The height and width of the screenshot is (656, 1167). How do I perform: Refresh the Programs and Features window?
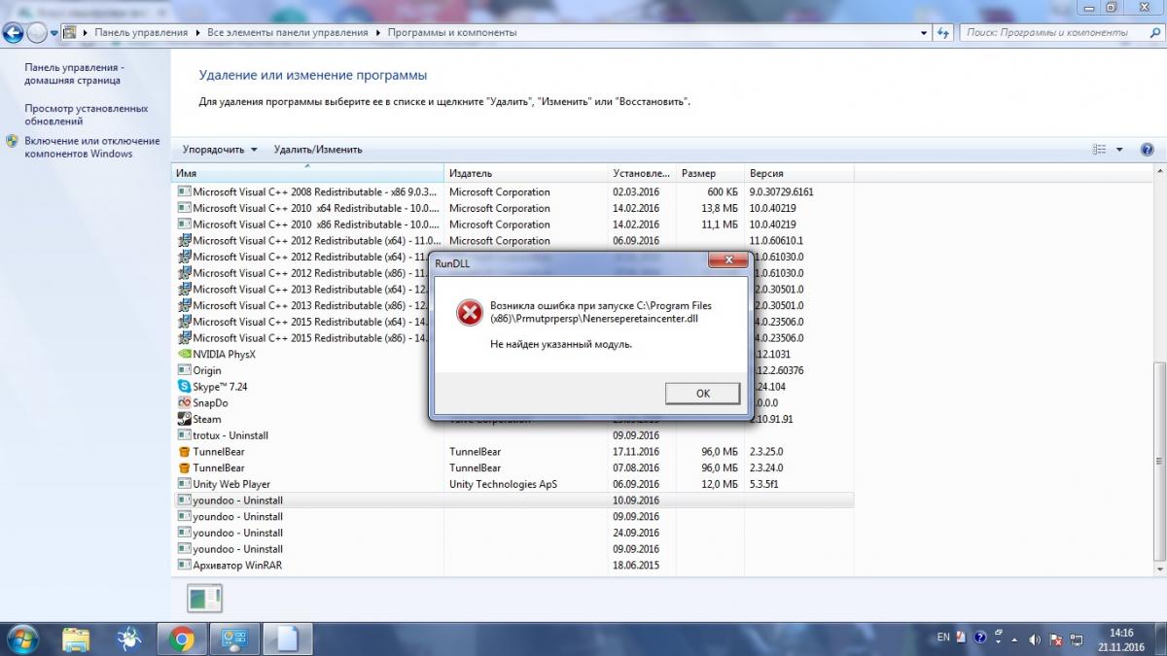(942, 32)
